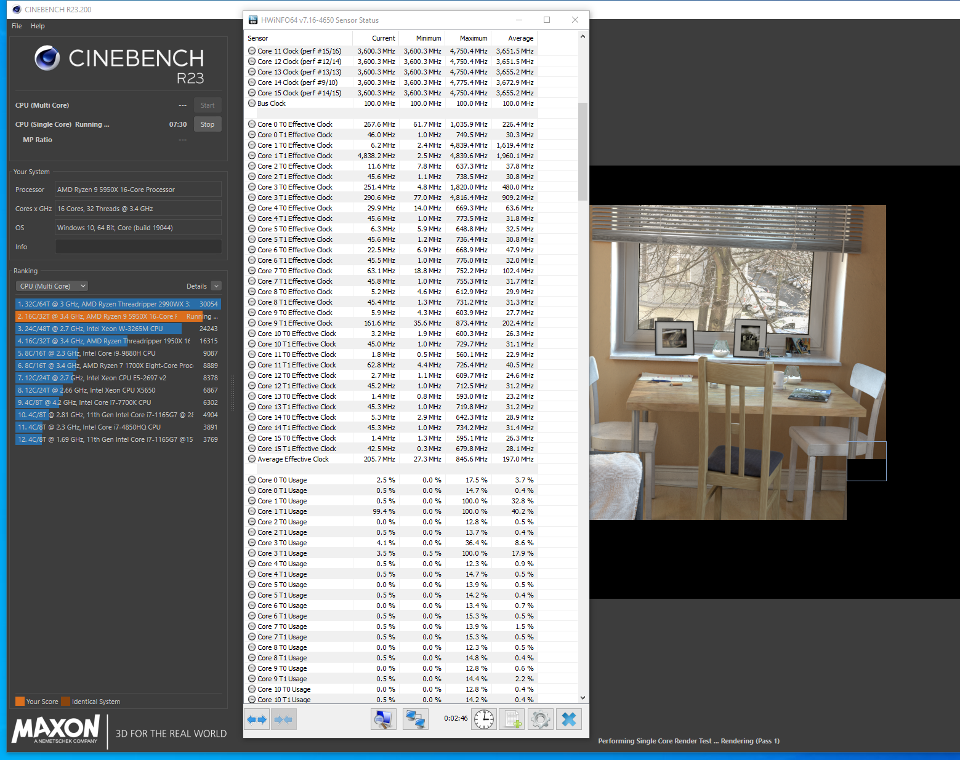Open the Help menu in Cinebench

[38, 26]
